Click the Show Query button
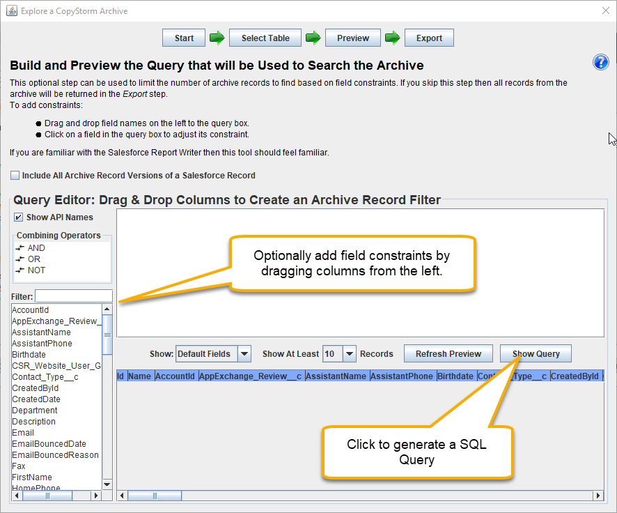 [536, 353]
